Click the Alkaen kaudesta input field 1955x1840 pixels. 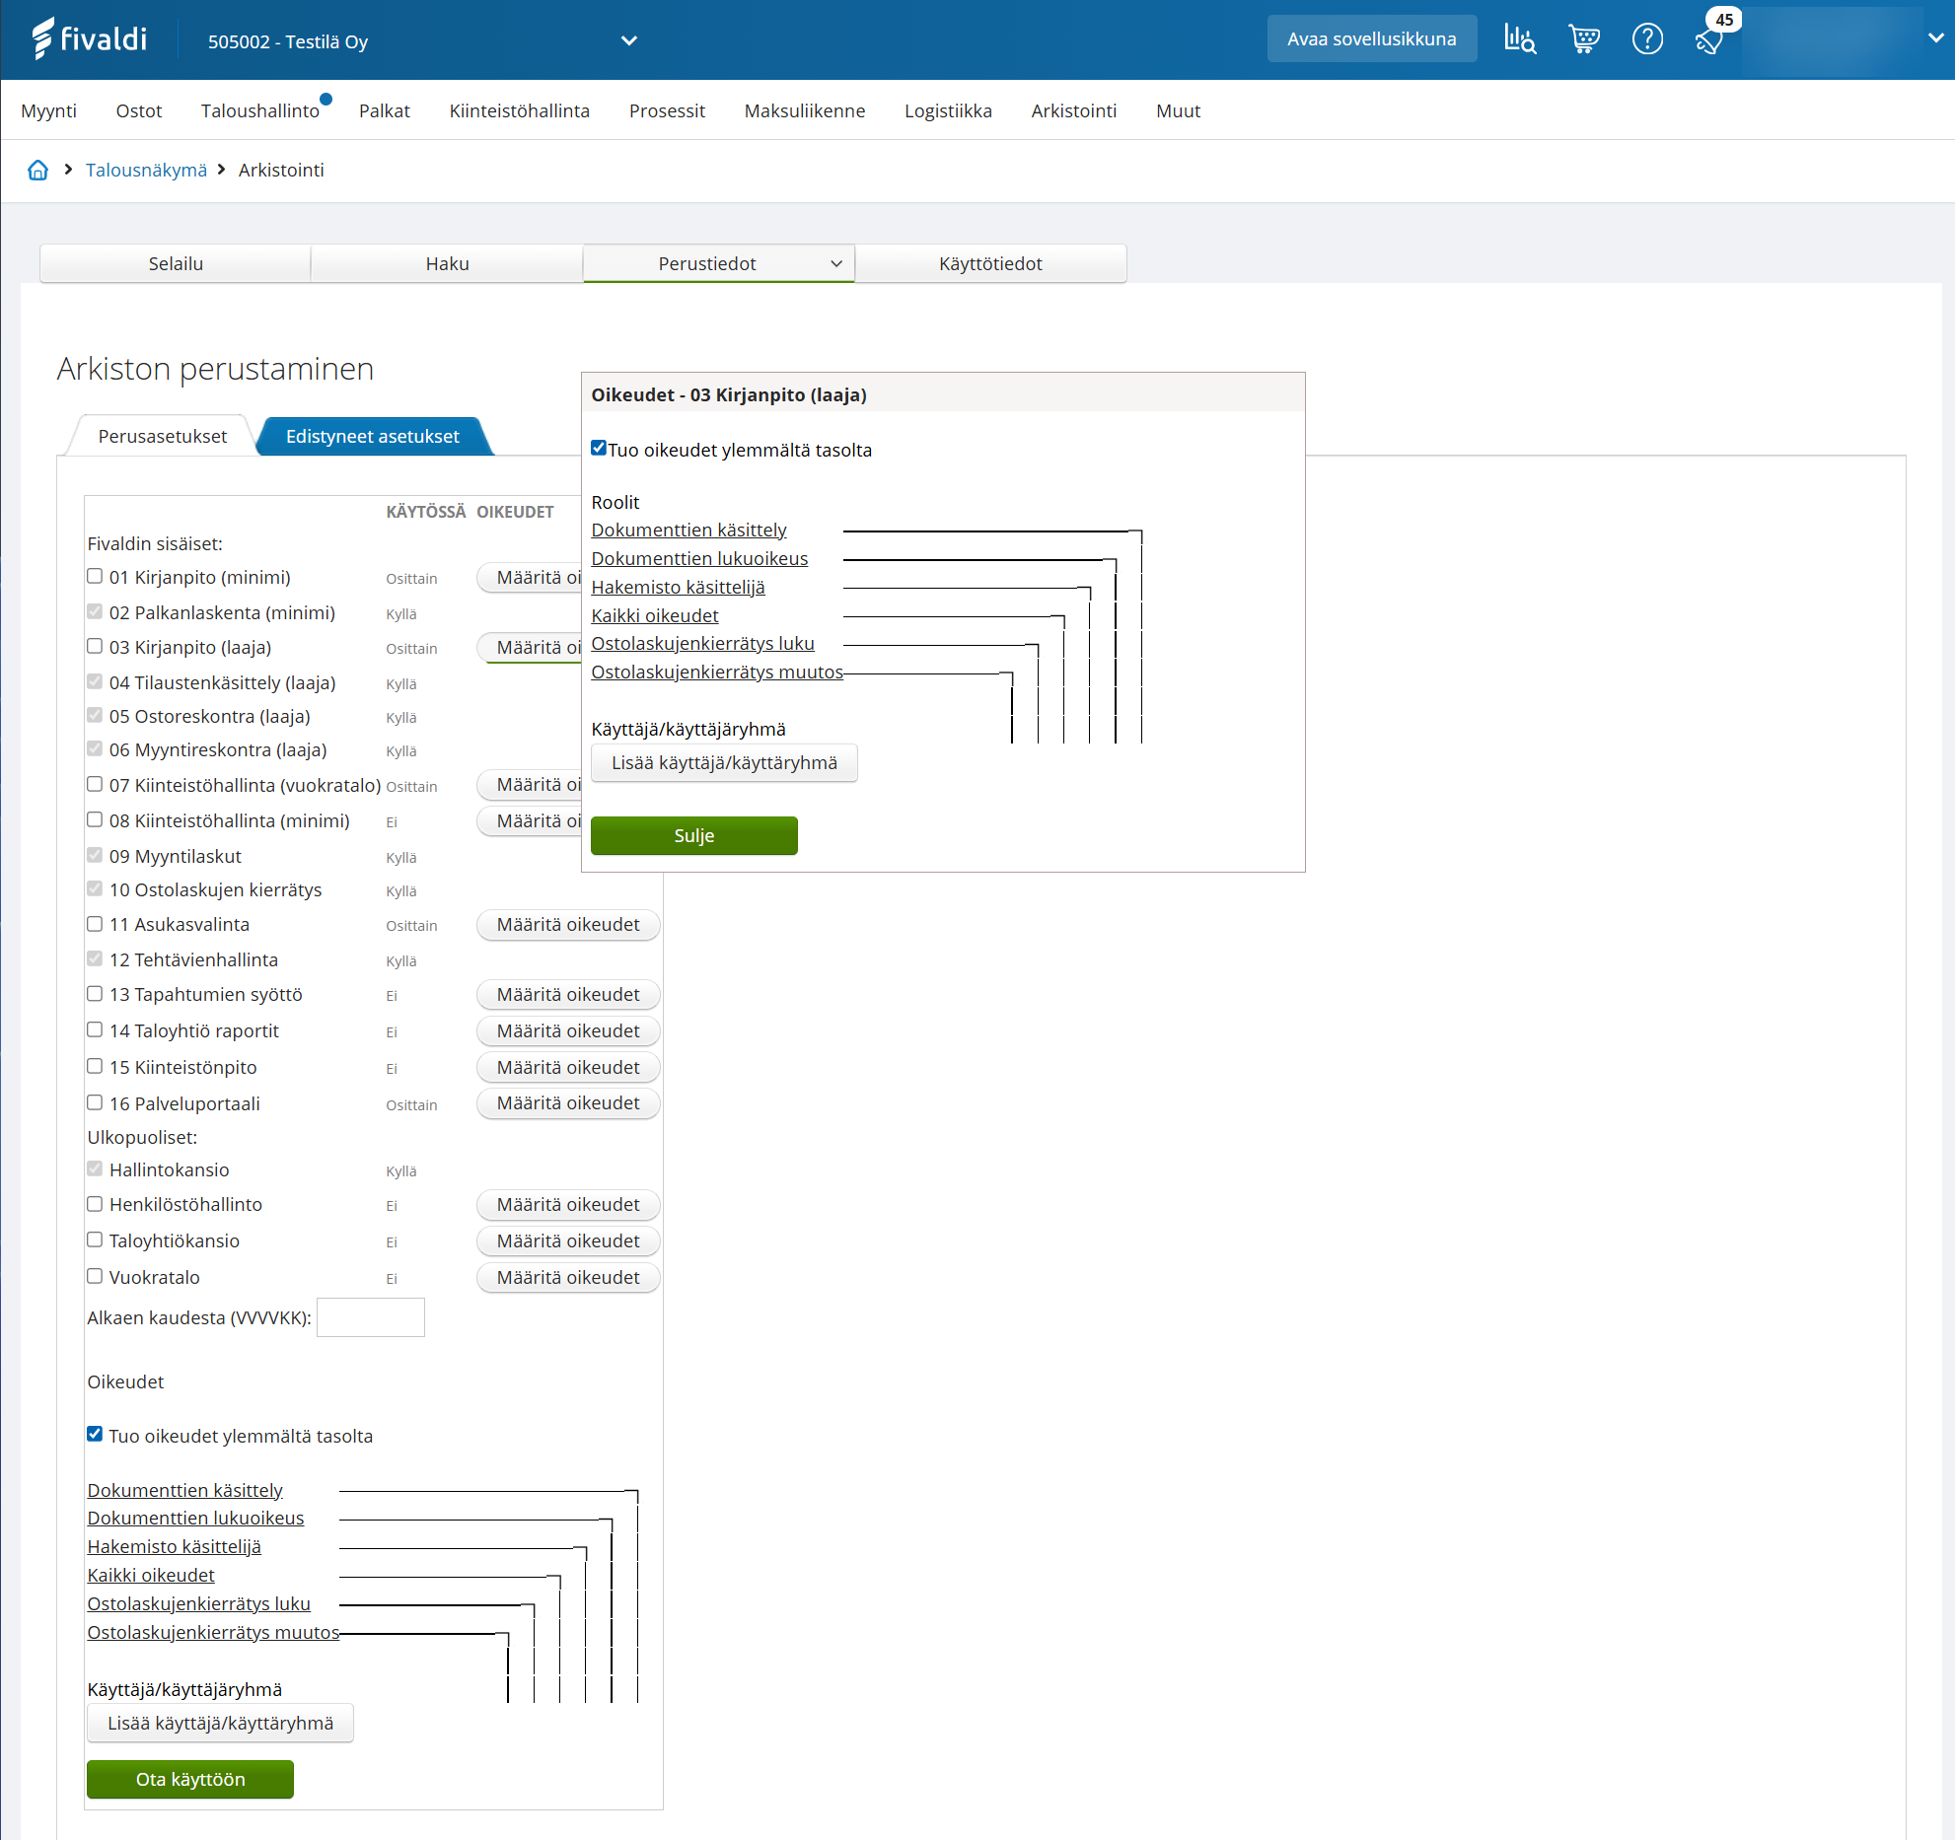(x=371, y=1317)
